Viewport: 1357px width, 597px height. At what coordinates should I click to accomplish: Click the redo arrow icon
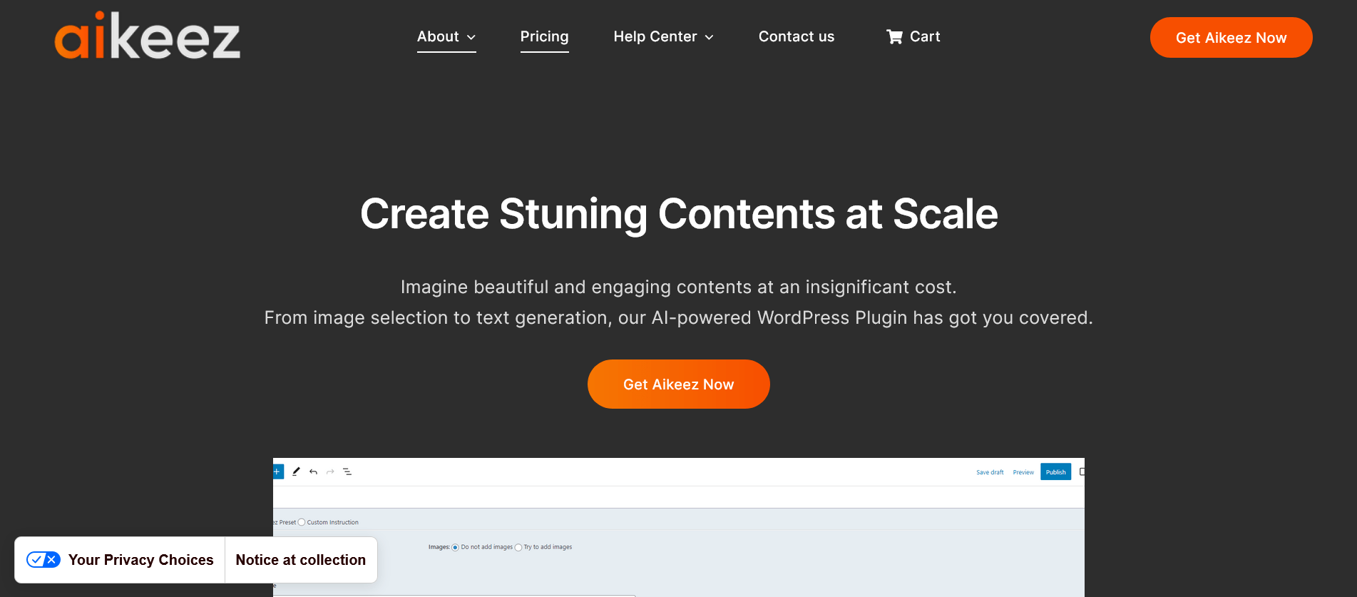pos(330,471)
